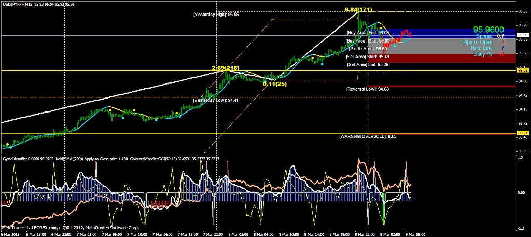Select the 0.11(25) swing label
This screenshot has height=237, width=531.
[275, 83]
